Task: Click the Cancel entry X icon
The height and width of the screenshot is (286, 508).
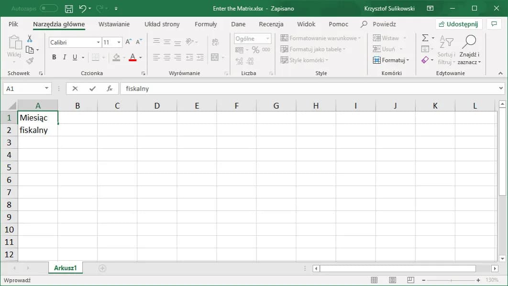Action: 75,88
